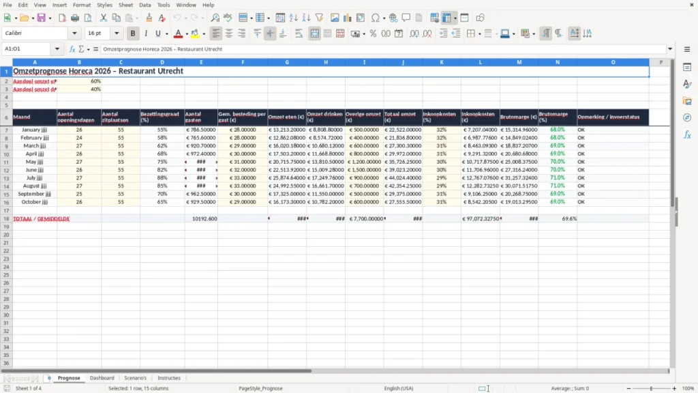This screenshot has width=698, height=393.
Task: Expand the New document dropdown arrow
Action: 16,18
